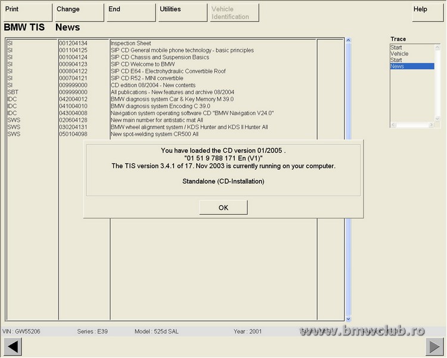This screenshot has height=358, width=447.
Task: Open All publications New features and archive
Action: pos(172,92)
